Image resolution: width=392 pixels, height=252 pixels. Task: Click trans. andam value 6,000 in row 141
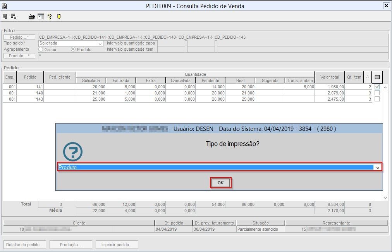pos(300,87)
